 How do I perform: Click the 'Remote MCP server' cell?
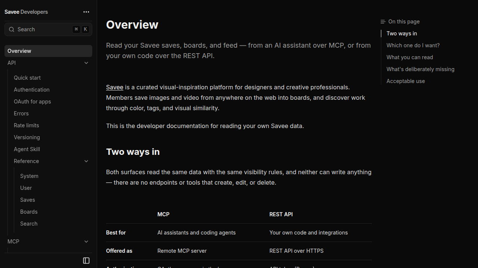[182, 251]
